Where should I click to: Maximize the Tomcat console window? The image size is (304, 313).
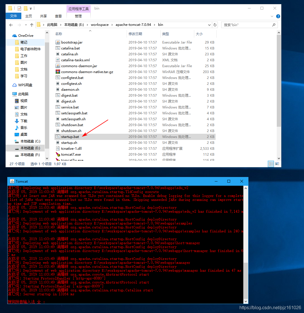[229, 181]
